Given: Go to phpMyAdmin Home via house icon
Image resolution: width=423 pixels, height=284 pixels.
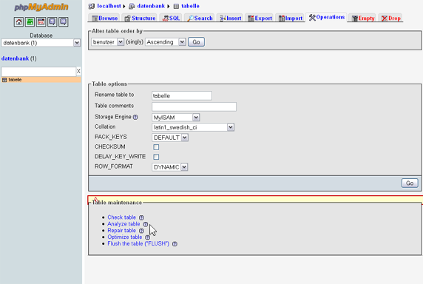Looking at the screenshot, I should (18, 22).
